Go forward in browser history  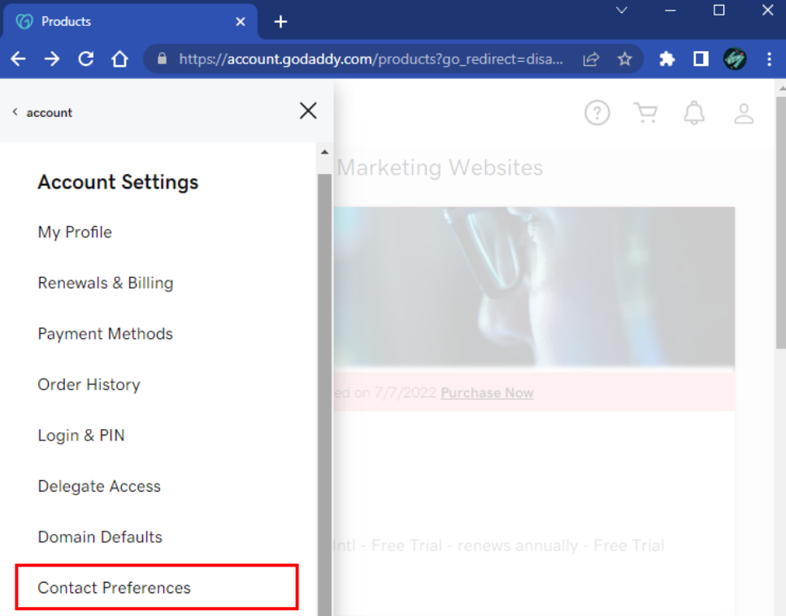(x=52, y=59)
